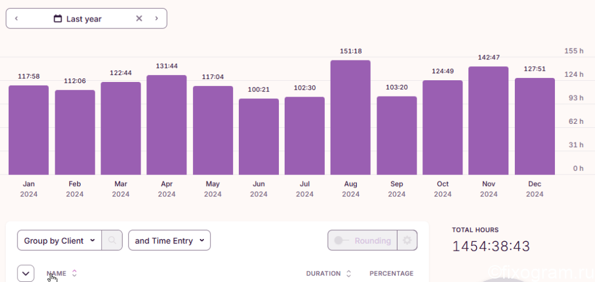The image size is (595, 282).
Task: Sort by Duration using sort arrows
Action: click(349, 273)
